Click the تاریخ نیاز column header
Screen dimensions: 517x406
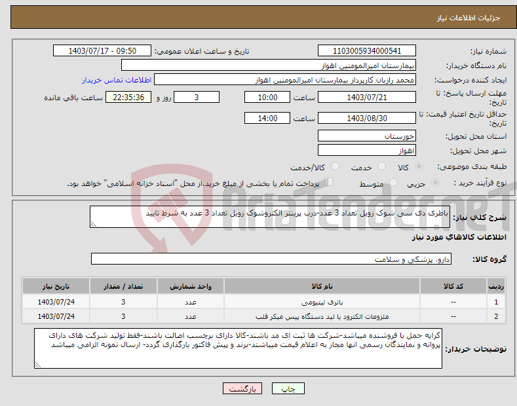coord(56,286)
